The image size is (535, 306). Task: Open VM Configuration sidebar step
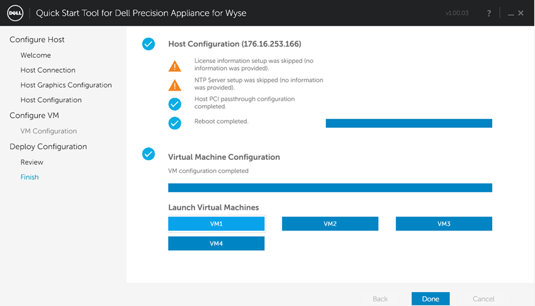click(48, 132)
